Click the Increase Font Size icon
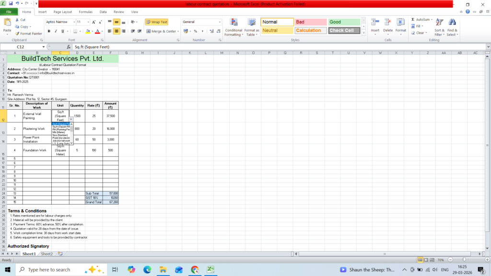The width and height of the screenshot is (491, 276). point(94,22)
